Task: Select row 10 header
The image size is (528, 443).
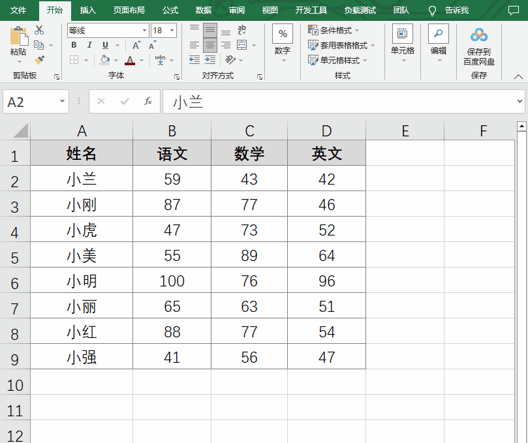Action: point(15,382)
